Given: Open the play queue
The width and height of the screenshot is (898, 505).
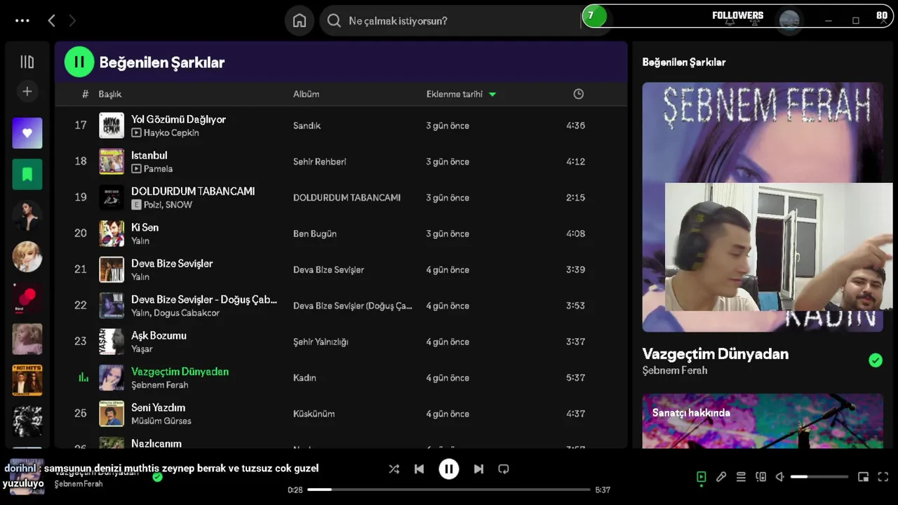Looking at the screenshot, I should [x=741, y=477].
